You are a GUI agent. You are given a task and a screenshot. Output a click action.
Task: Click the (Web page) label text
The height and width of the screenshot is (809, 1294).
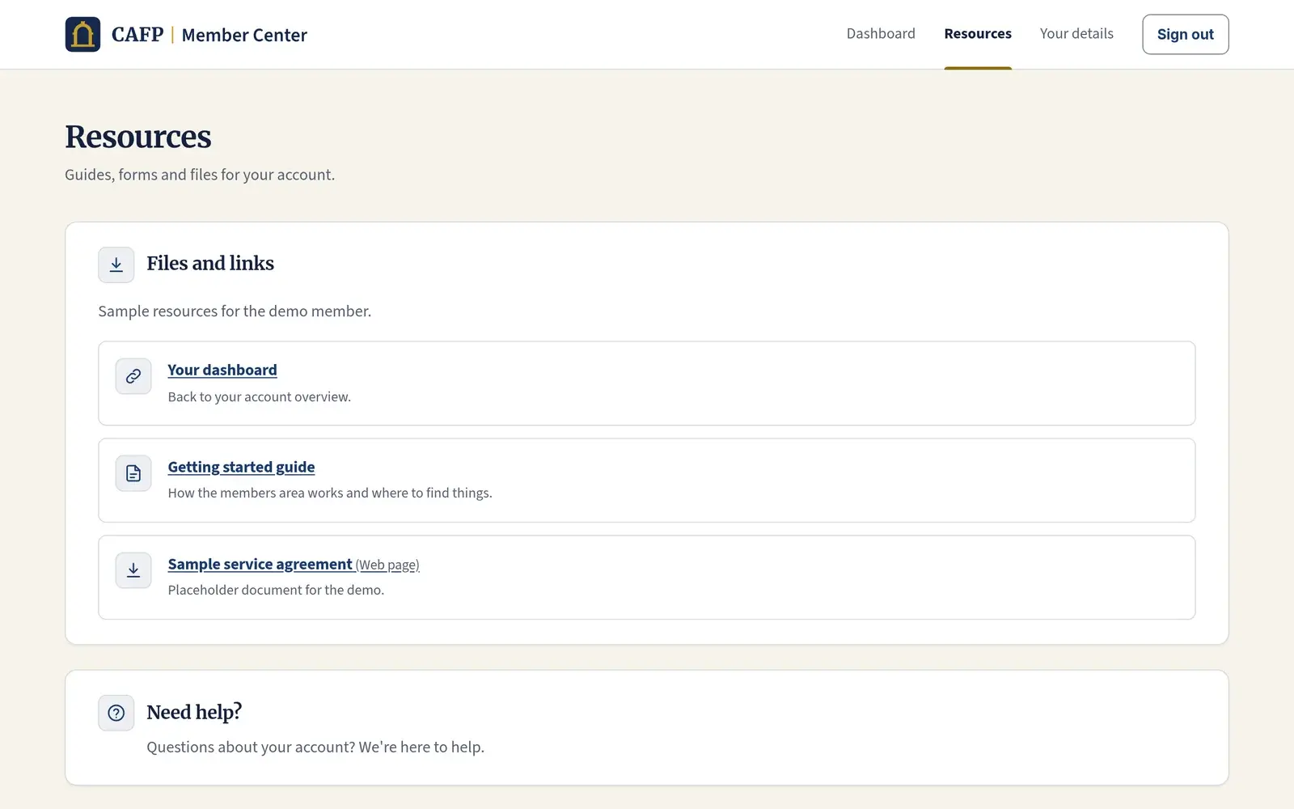pyautogui.click(x=387, y=565)
